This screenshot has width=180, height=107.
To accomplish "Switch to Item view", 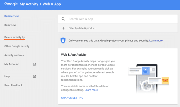I will click(x=10, y=25).
